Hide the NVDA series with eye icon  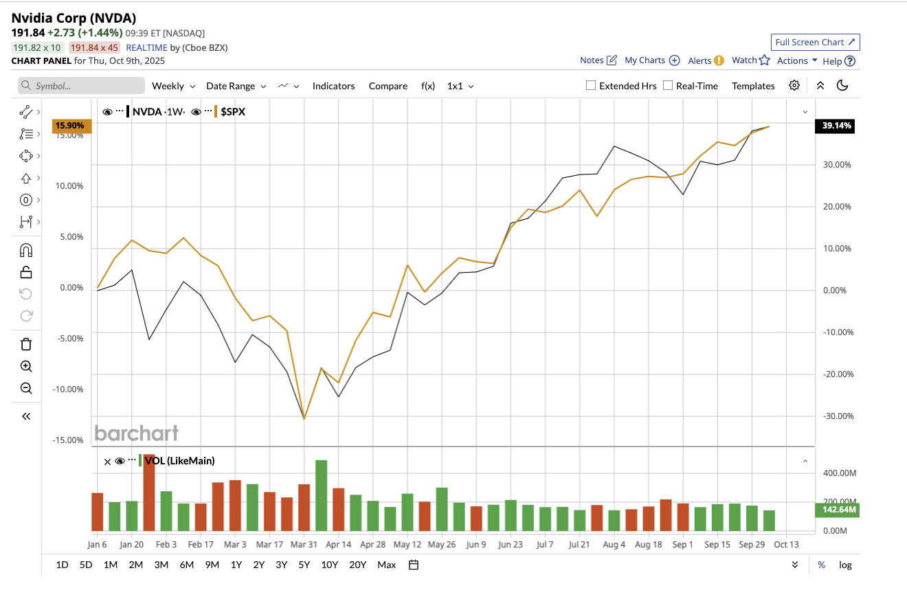coord(107,111)
